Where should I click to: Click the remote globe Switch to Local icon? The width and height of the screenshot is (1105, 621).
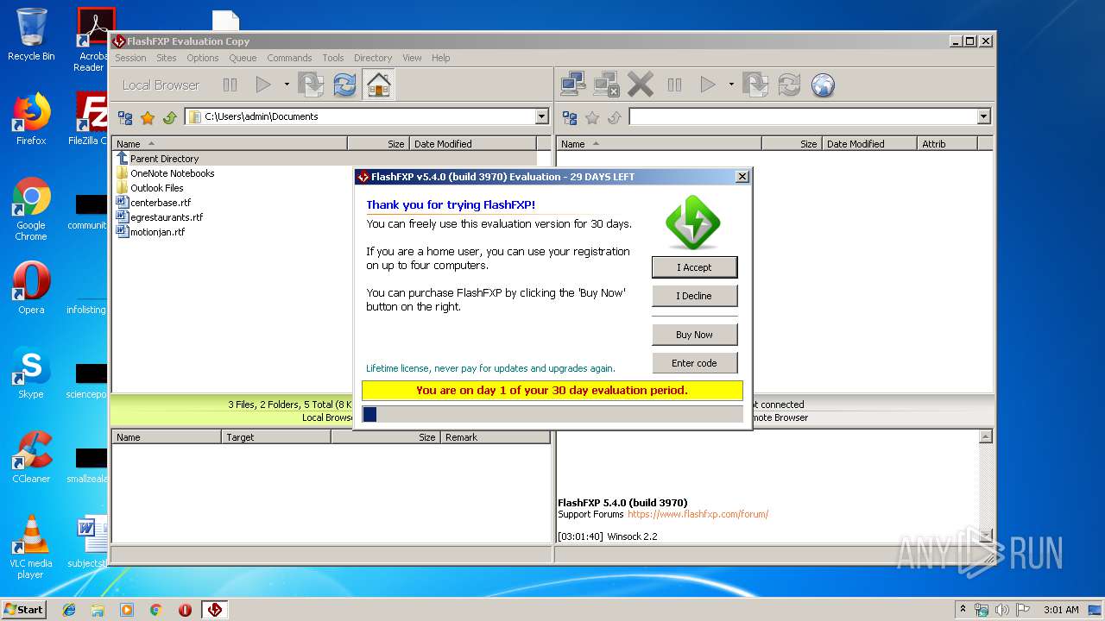pyautogui.click(x=823, y=85)
